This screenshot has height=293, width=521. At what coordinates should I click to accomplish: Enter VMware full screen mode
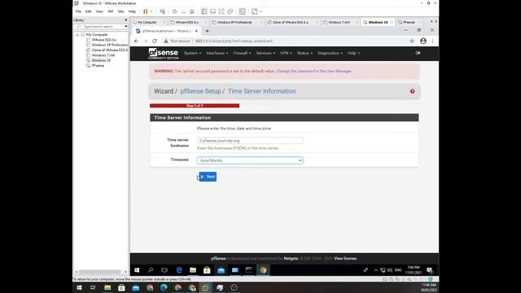click(221, 11)
